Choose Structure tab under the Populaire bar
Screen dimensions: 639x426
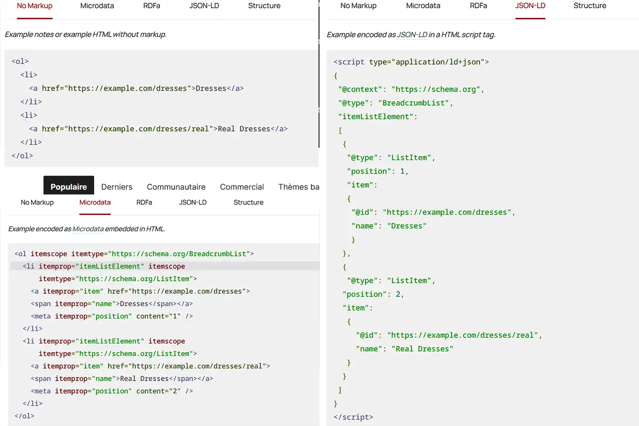[x=249, y=202]
